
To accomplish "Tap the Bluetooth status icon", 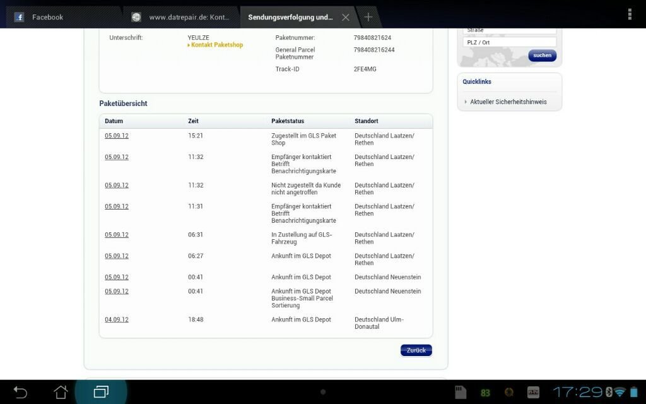I will (x=609, y=392).
